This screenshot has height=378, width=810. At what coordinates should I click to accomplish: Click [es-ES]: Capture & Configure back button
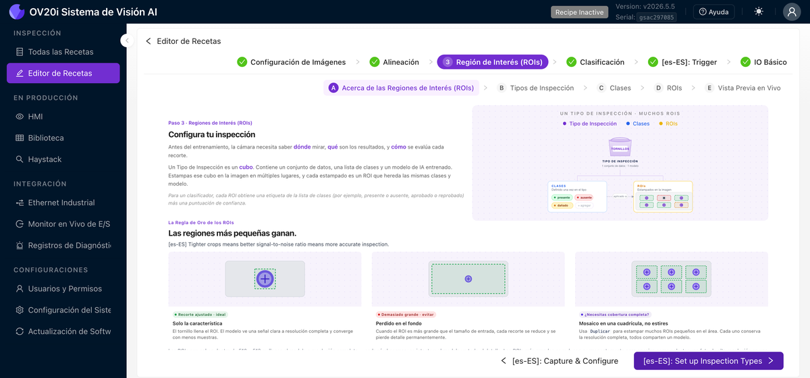click(x=559, y=361)
